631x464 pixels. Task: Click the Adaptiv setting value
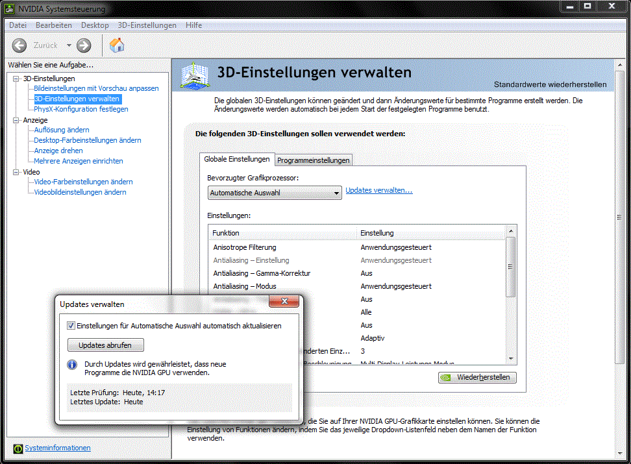[x=373, y=338]
